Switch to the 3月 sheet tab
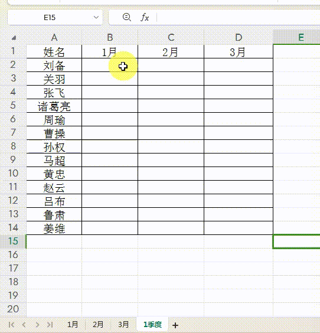Screen dimensions: 320x333 coord(123,325)
